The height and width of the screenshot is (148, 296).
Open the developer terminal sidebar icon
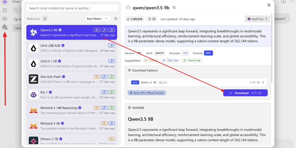point(5,10)
